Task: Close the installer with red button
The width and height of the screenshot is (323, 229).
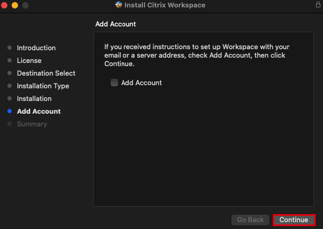Action: coord(4,5)
